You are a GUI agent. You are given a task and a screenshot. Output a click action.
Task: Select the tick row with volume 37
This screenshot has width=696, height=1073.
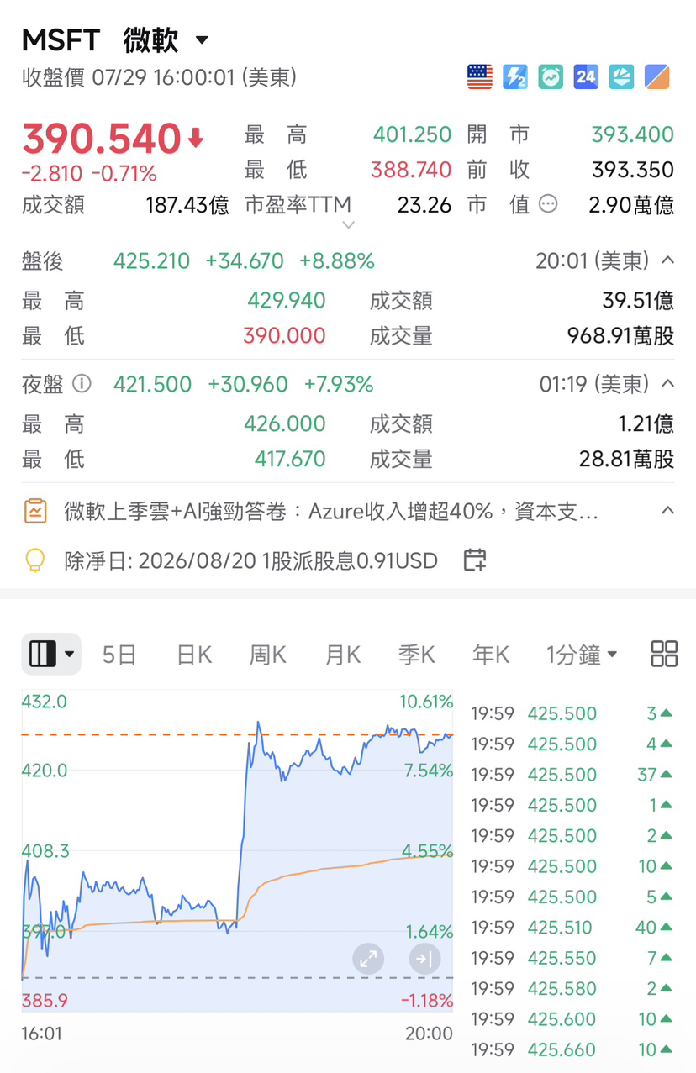coord(572,775)
